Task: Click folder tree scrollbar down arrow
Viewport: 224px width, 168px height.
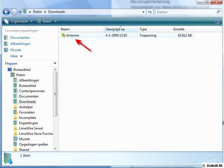Action: [x=55, y=149]
